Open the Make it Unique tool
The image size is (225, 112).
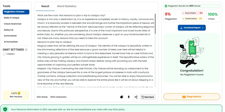pyautogui.click(x=12, y=18)
